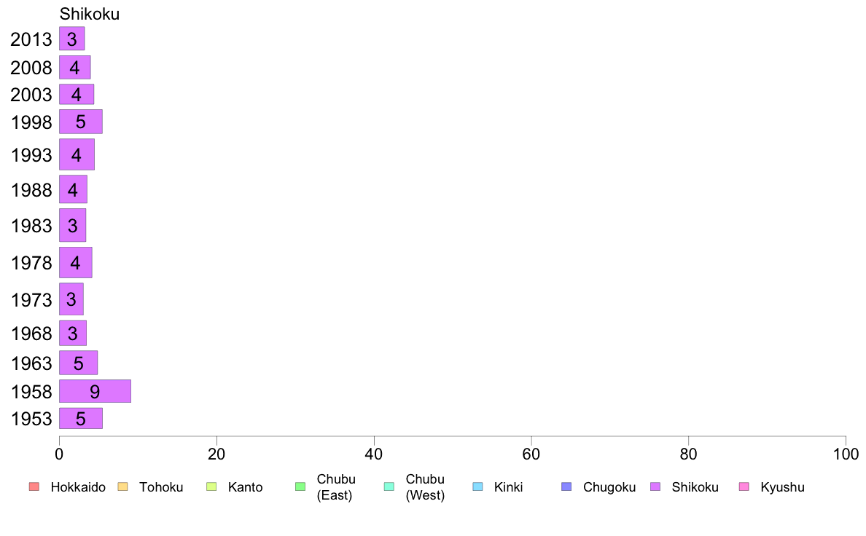Click the Shikoku purple legend swatch
This screenshot has width=866, height=536.
coord(655,487)
